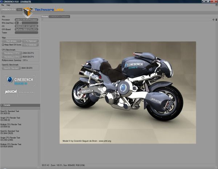Click the first OpenGL Standard Test console entry
The image size is (218, 169).
click(9, 111)
